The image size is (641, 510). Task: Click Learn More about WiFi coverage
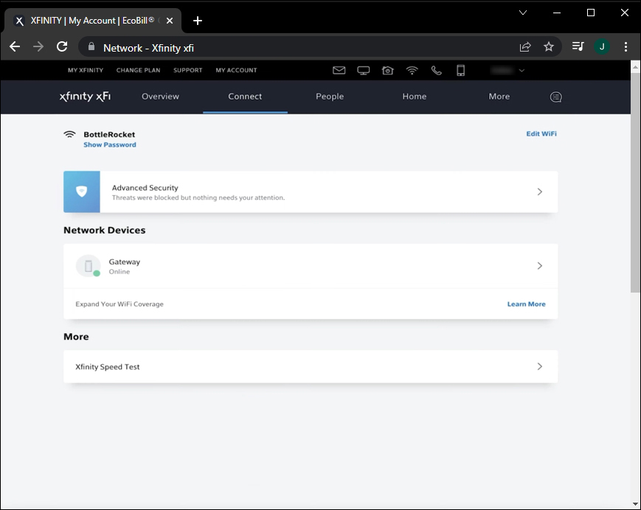[x=526, y=304]
